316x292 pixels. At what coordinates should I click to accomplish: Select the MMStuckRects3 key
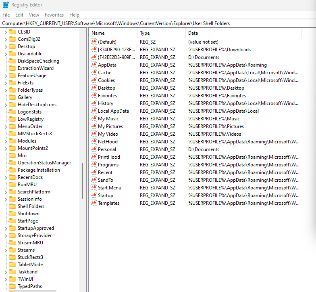click(x=35, y=133)
